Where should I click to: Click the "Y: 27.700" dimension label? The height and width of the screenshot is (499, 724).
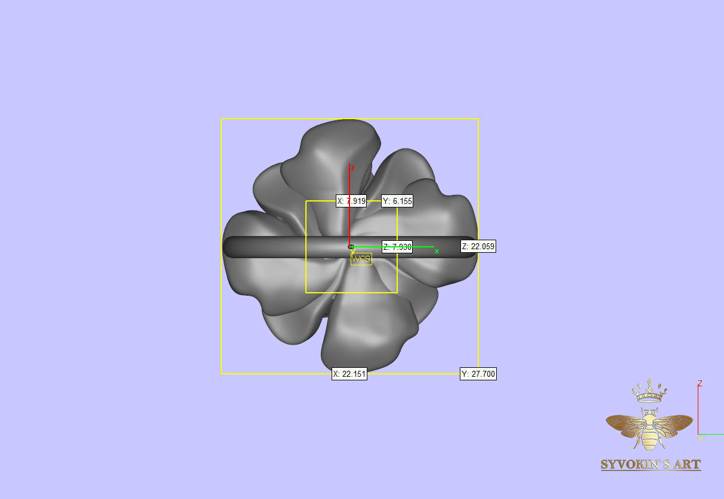point(478,374)
